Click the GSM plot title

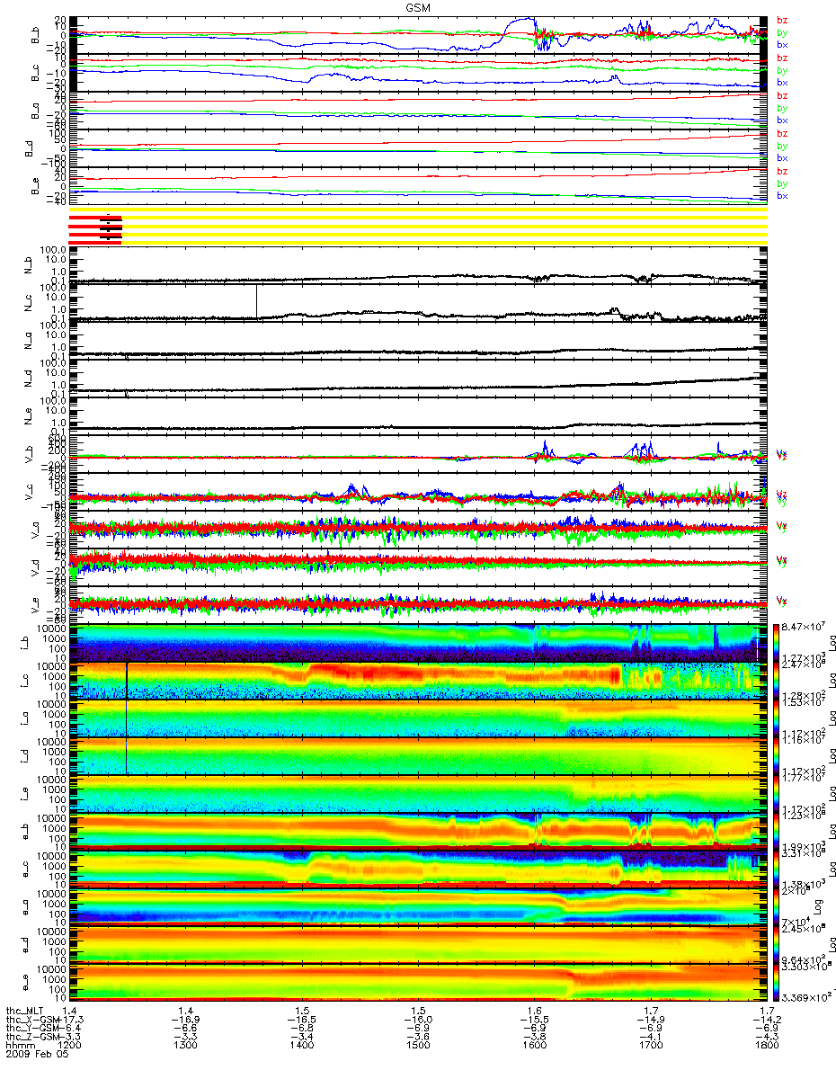[x=417, y=7]
